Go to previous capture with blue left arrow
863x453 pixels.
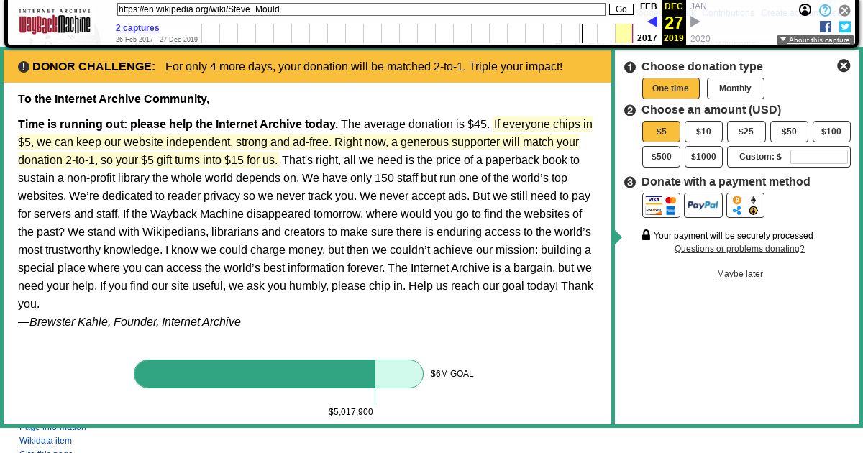point(652,22)
